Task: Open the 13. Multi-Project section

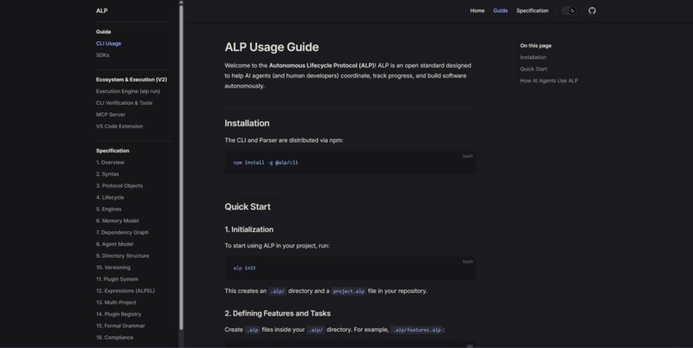Action: coord(116,302)
